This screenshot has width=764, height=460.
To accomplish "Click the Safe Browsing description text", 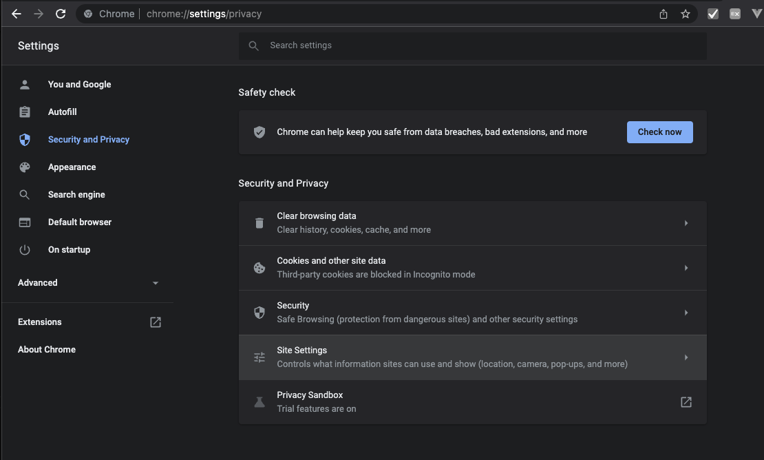I will click(427, 320).
